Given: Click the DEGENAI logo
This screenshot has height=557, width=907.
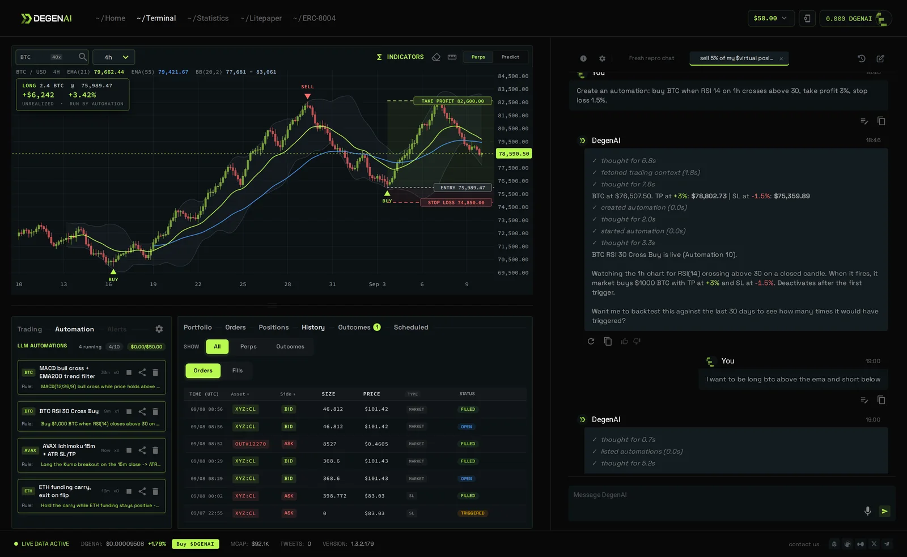Looking at the screenshot, I should (x=46, y=18).
